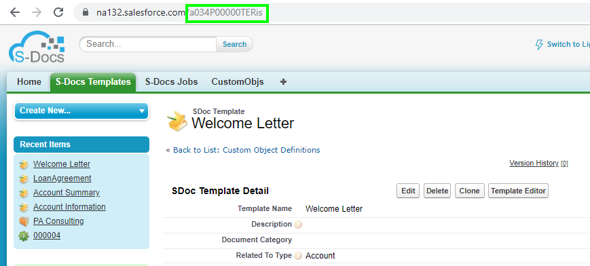The height and width of the screenshot is (266, 590).
Task: Click the browser forward arrow
Action: [x=37, y=12]
